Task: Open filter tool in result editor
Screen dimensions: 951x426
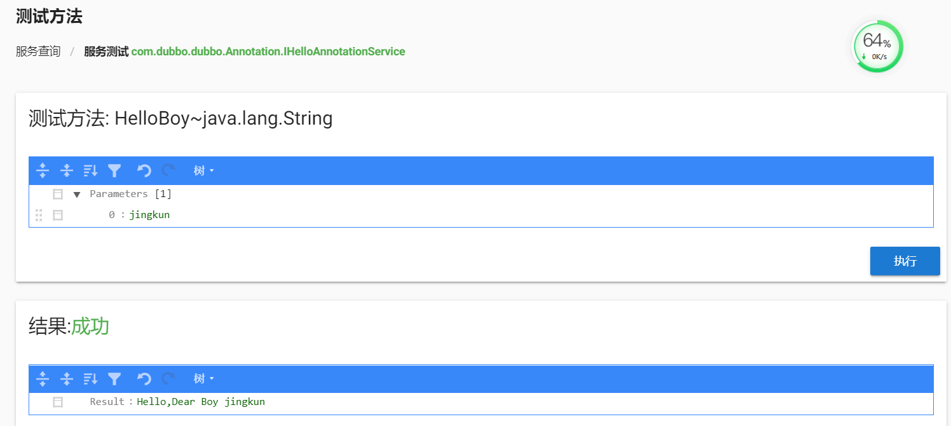Action: click(x=114, y=379)
